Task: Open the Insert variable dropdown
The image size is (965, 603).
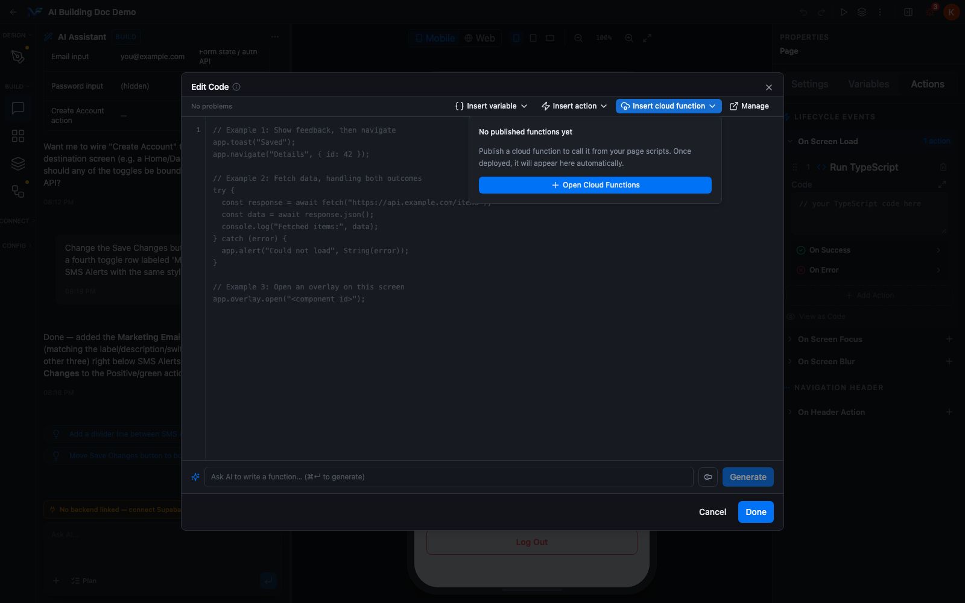Action: click(x=492, y=106)
